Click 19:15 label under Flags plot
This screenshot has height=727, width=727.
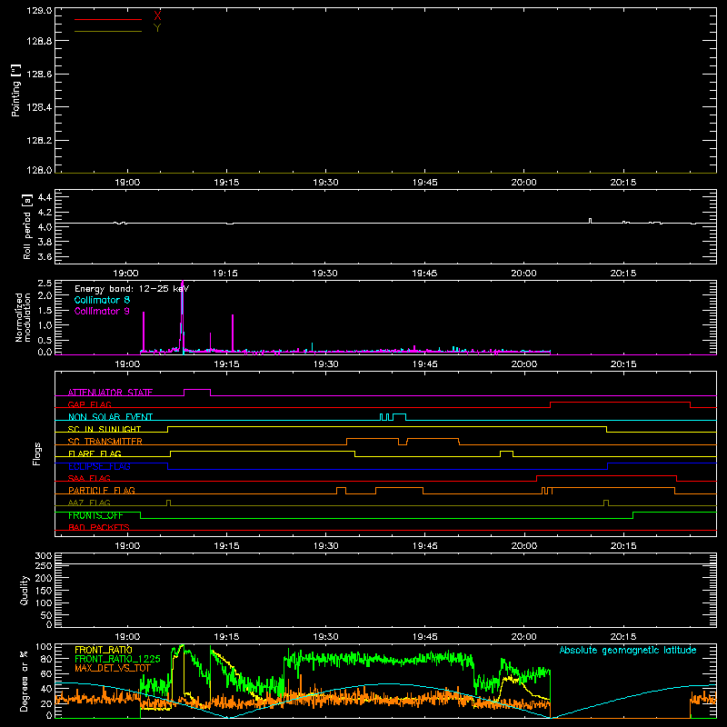tap(226, 546)
